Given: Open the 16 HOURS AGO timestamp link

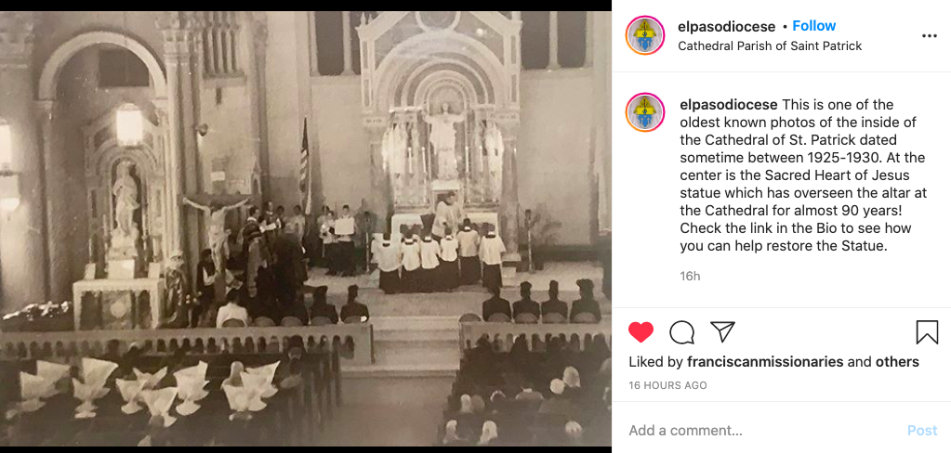Looking at the screenshot, I should 667,385.
